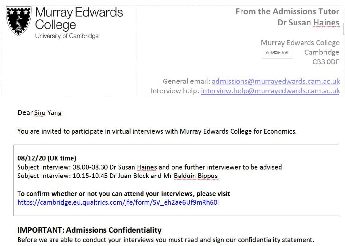The width and height of the screenshot is (345, 246).
Task: Click the IMPORTANT: Admissions Confidentiality heading
Action: pos(89,230)
